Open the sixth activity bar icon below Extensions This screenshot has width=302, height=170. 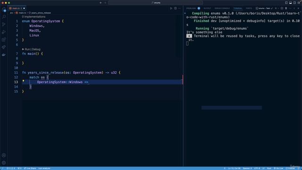point(4,47)
